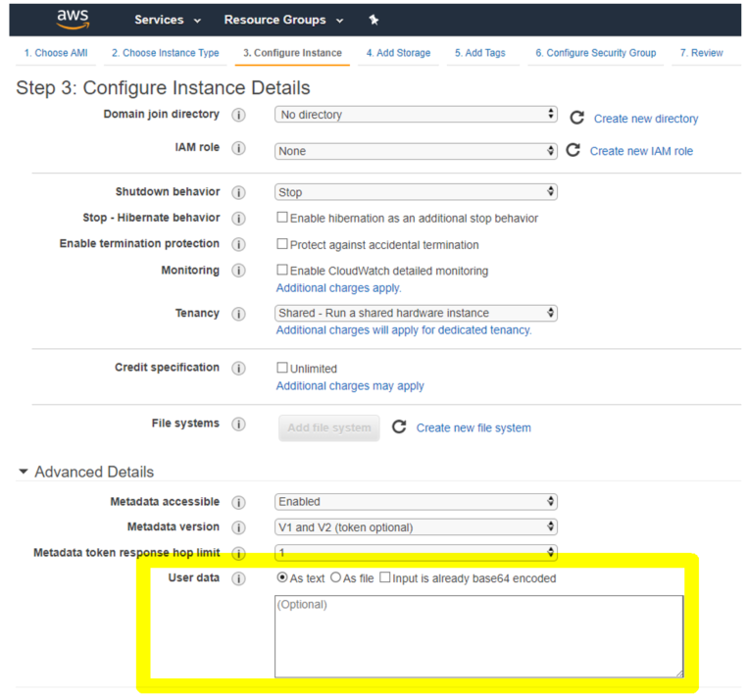Show info for Enable termination protection
The height and width of the screenshot is (700, 748).
click(238, 244)
